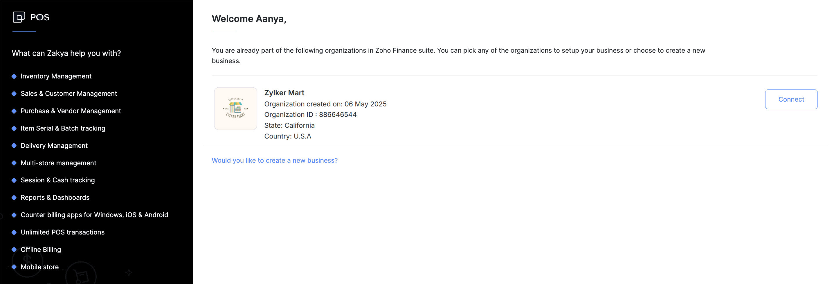Click the Item Serial & Batch tracking text
The image size is (834, 284).
pos(63,129)
